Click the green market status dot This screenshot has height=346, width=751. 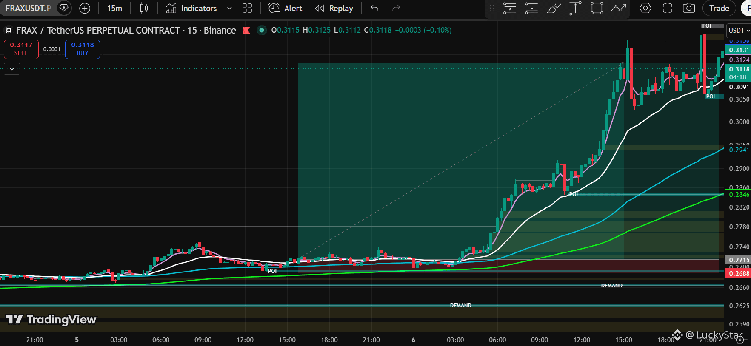[x=262, y=30]
